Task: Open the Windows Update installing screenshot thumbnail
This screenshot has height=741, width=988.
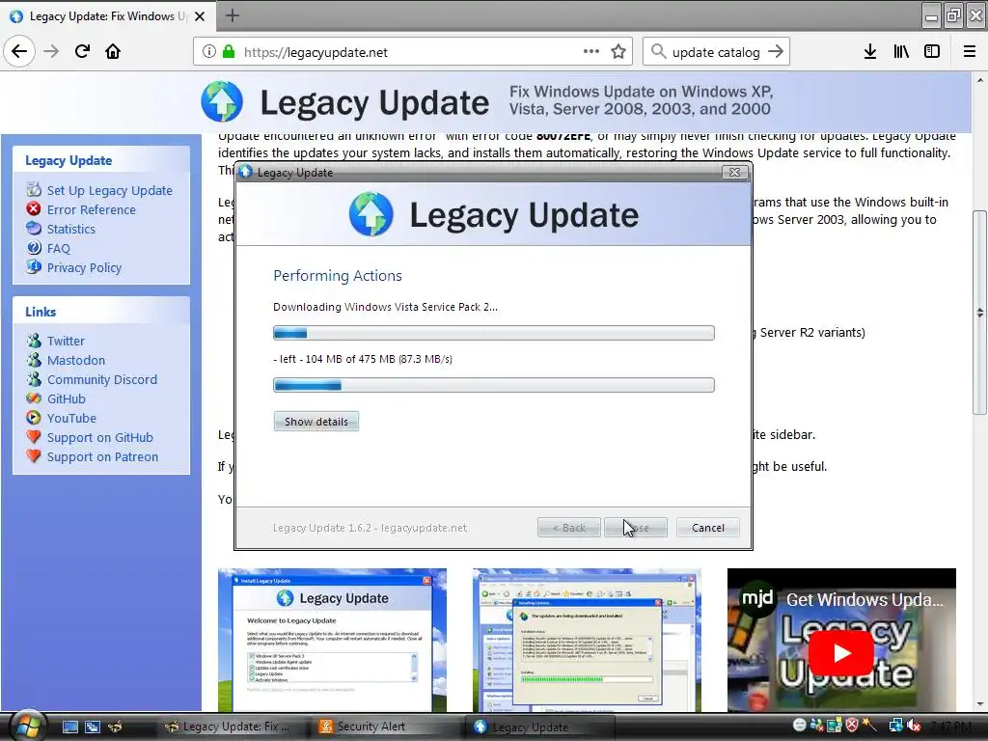Action: (587, 641)
